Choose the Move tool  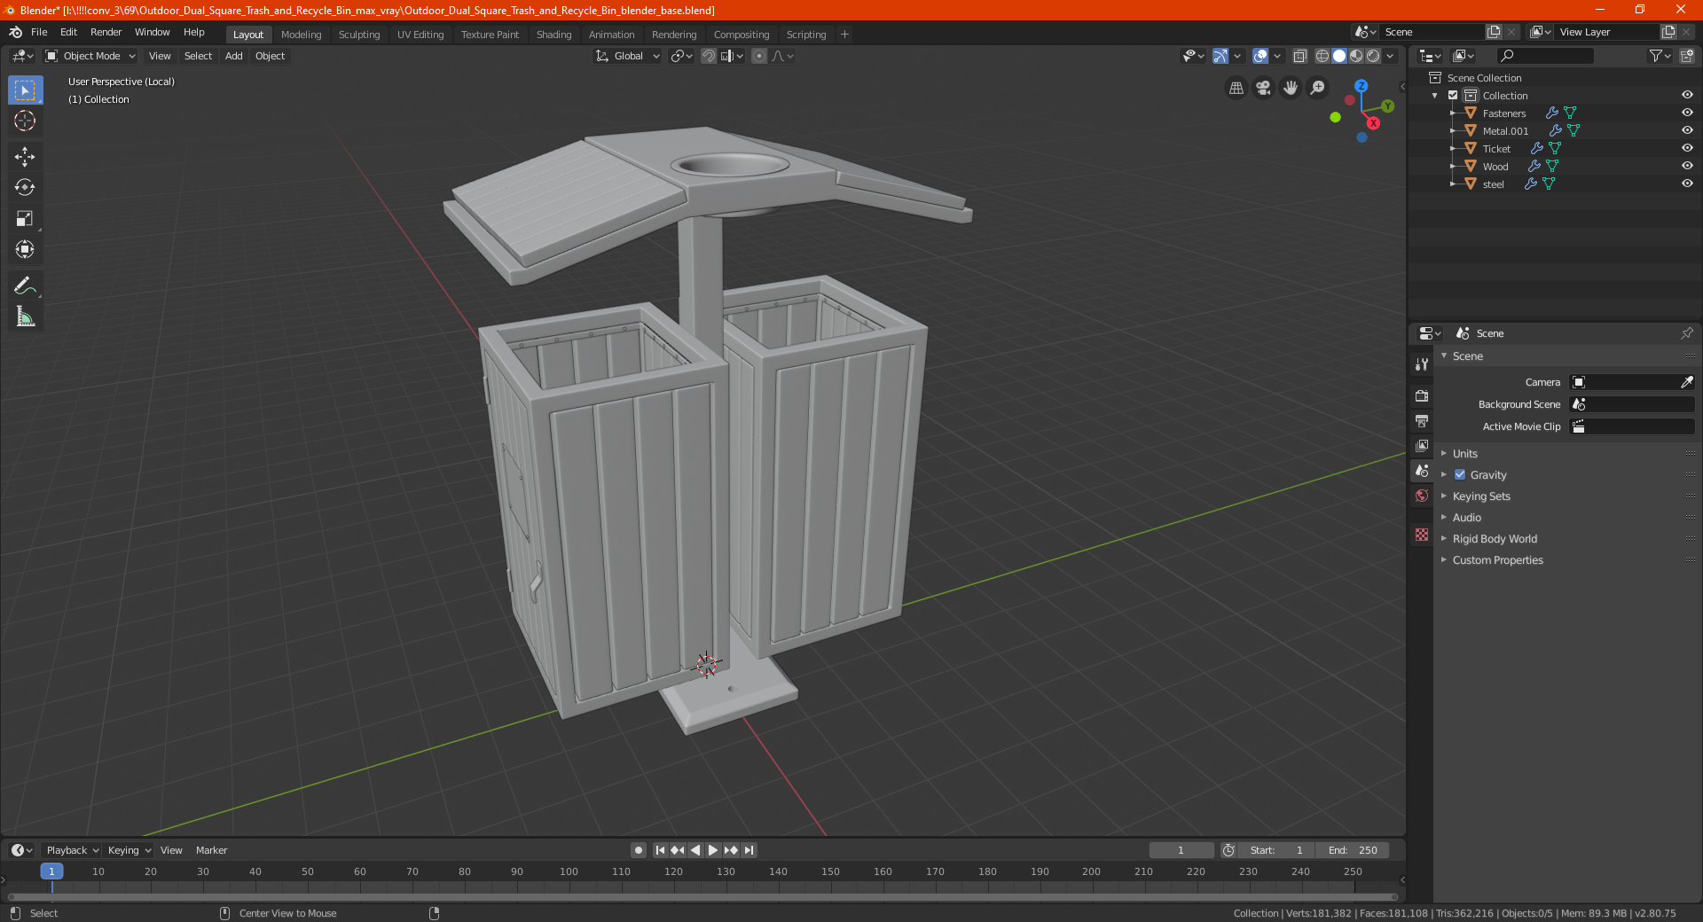(x=25, y=157)
